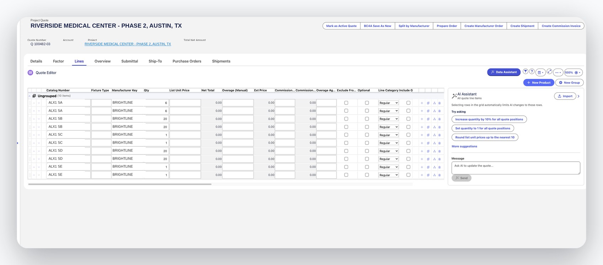The image size is (603, 265).
Task: Click the hierarchy icon in second ALX1 SB row
Action: 434,127
